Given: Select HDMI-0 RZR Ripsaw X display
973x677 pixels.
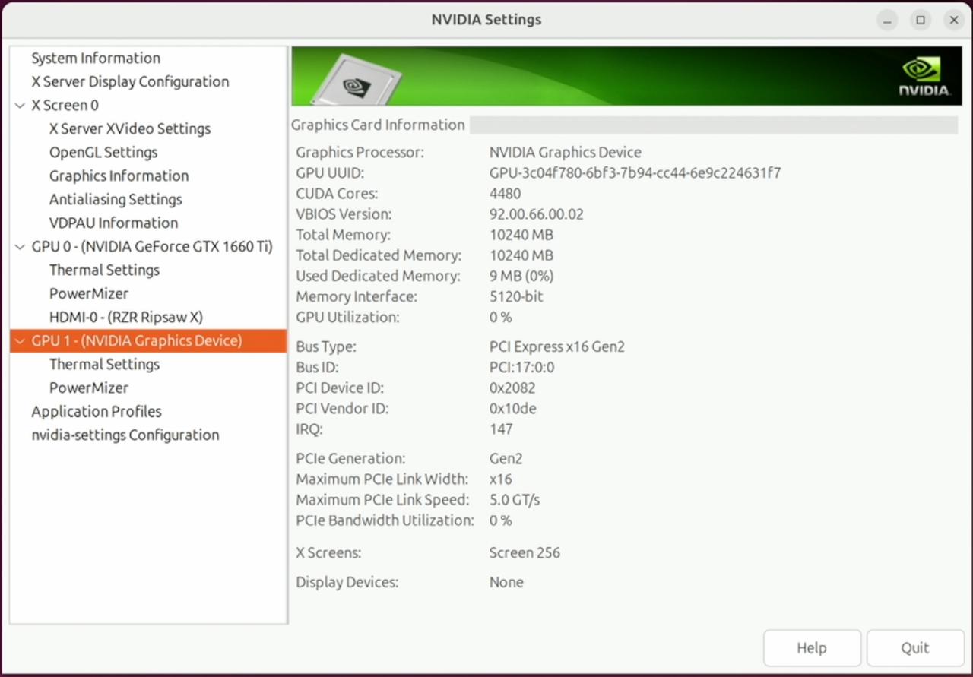Looking at the screenshot, I should (x=125, y=318).
